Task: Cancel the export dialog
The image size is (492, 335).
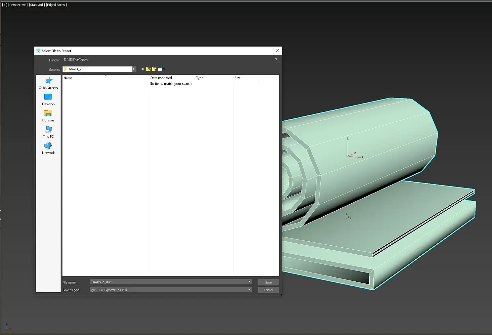Action: [x=268, y=290]
